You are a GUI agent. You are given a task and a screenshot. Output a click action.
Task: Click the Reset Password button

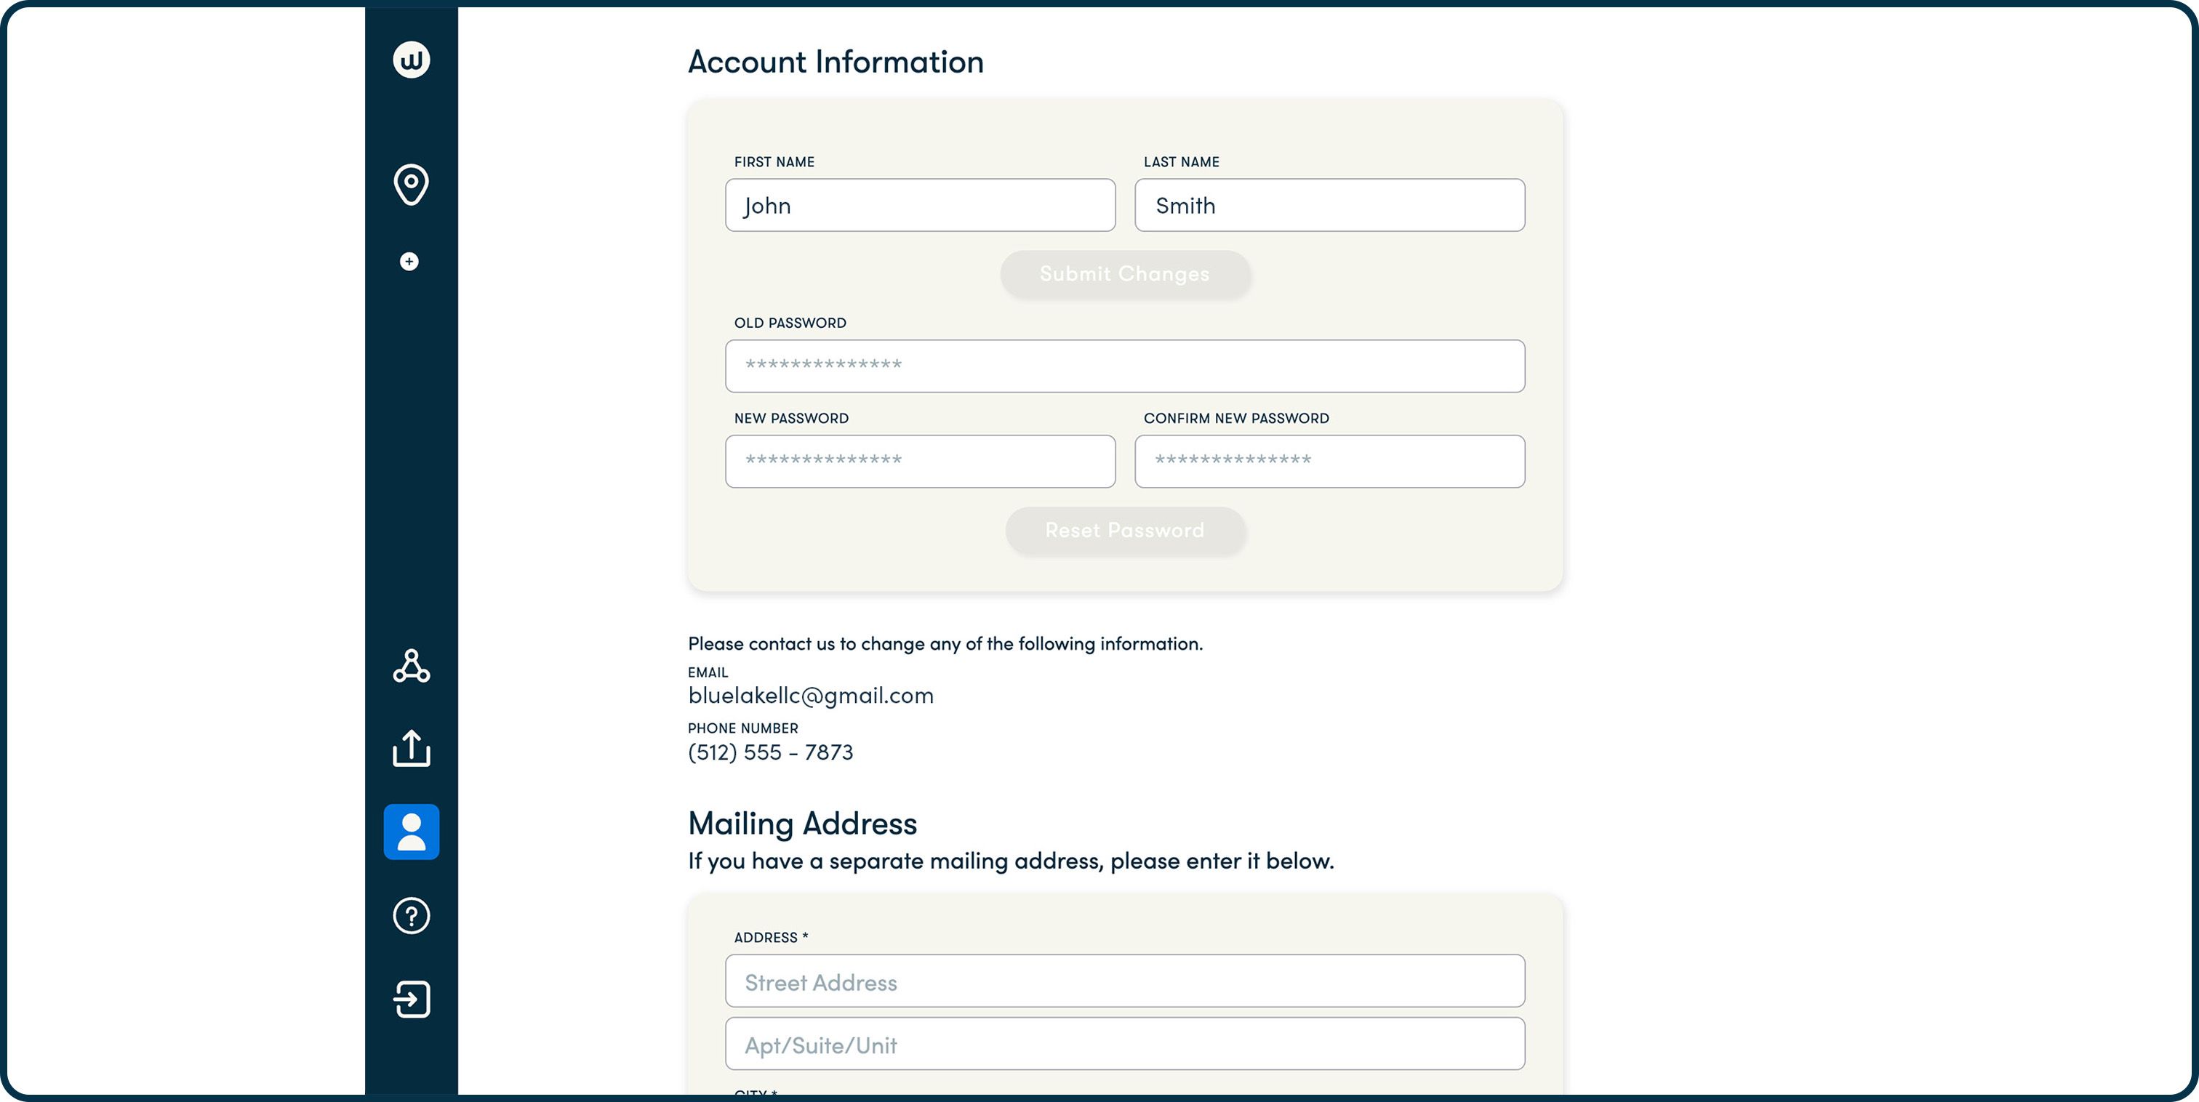(x=1125, y=531)
